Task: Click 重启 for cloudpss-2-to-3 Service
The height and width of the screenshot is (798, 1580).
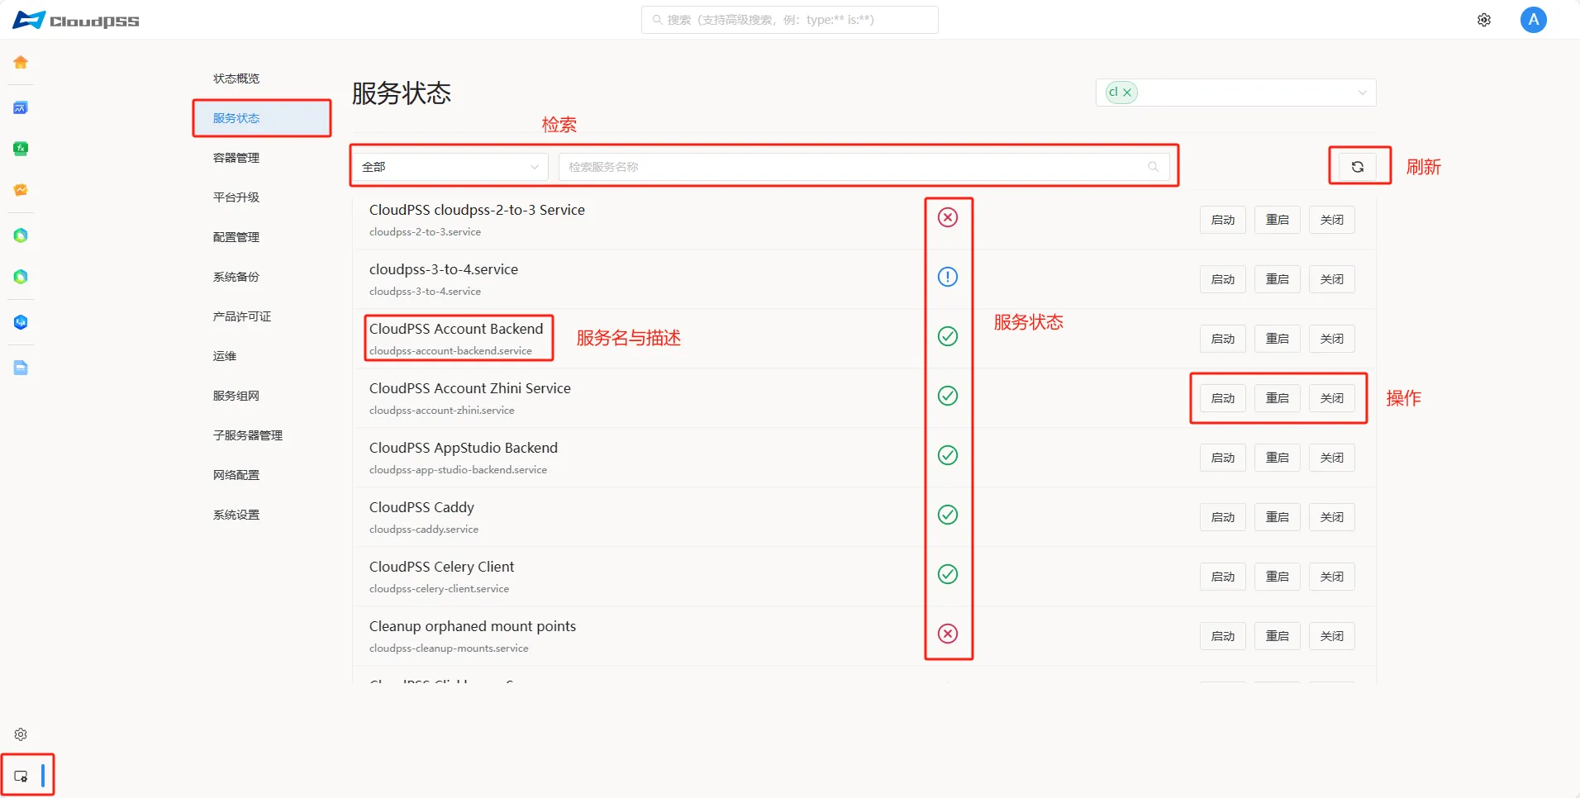Action: click(x=1278, y=220)
